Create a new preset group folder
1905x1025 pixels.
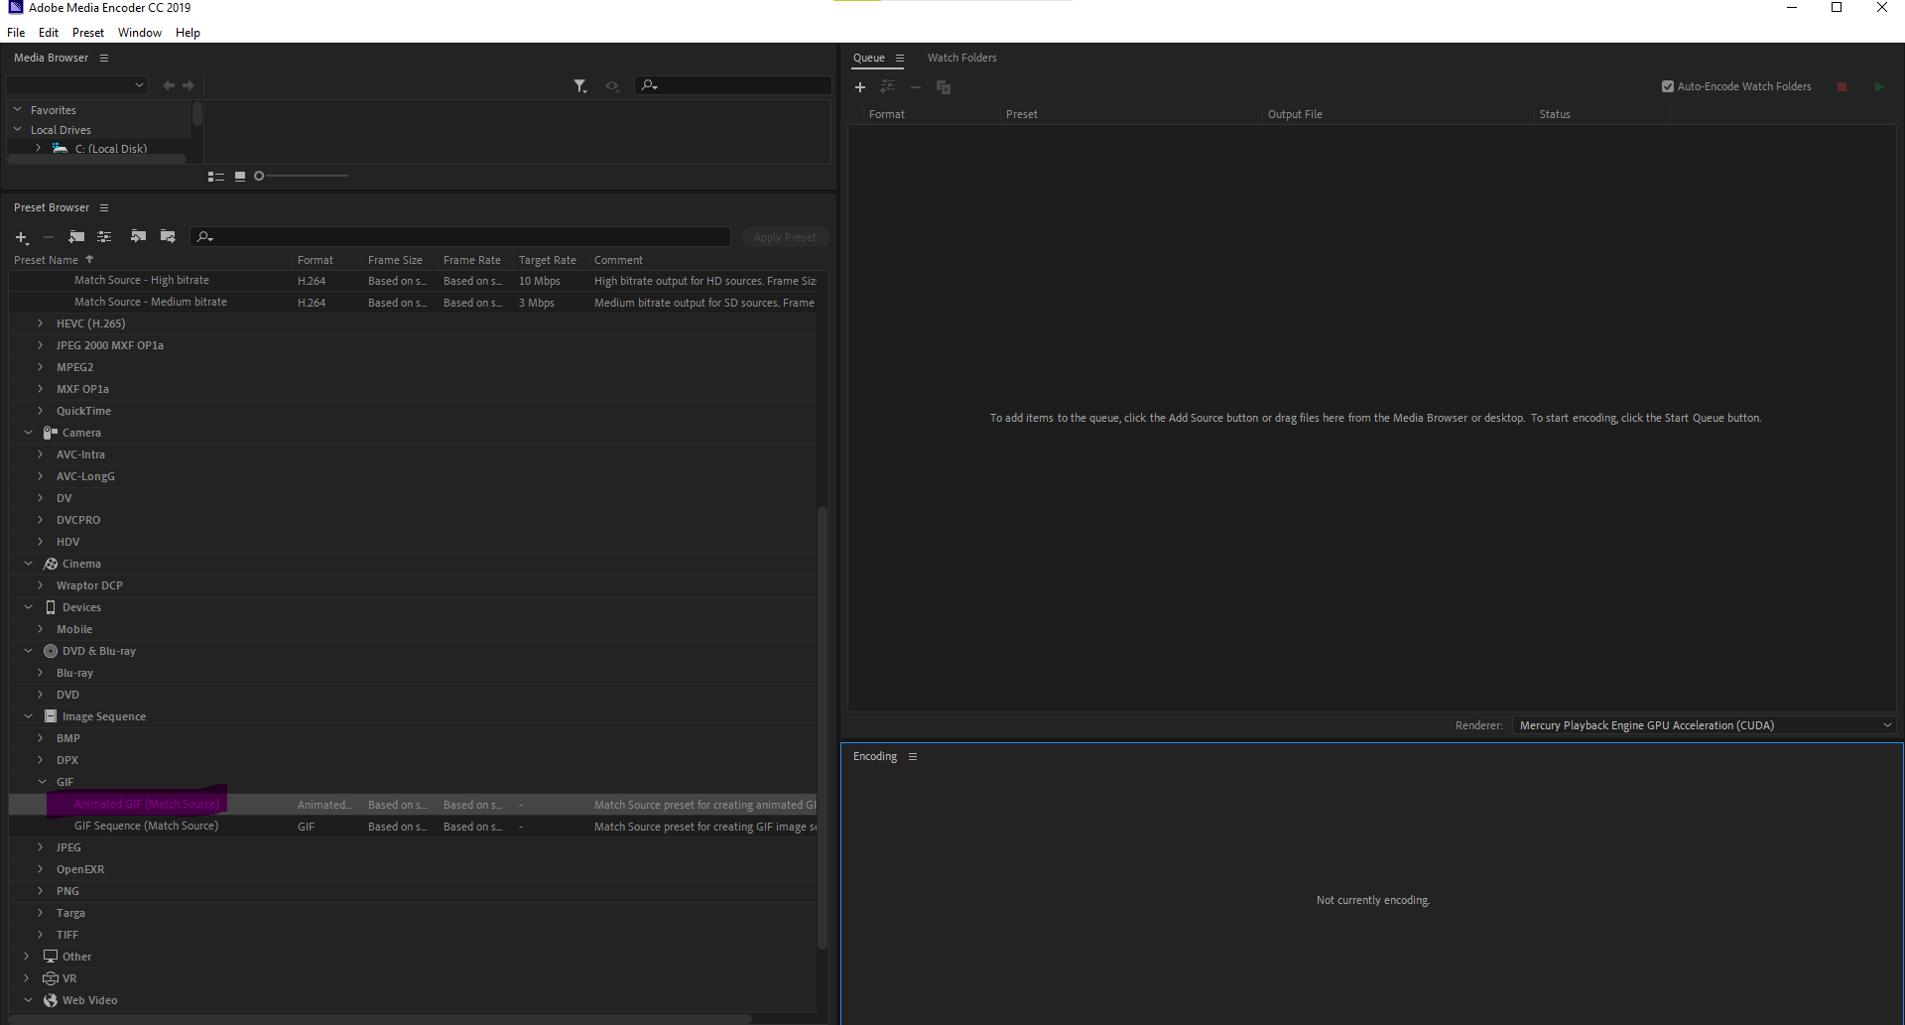(76, 236)
